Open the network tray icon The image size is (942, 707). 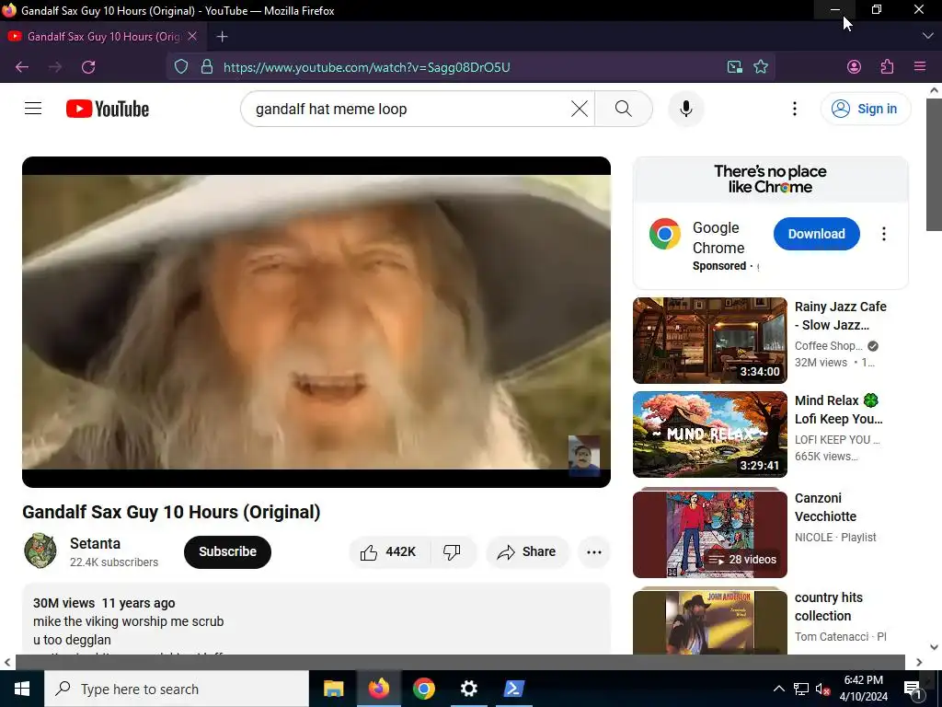(801, 689)
